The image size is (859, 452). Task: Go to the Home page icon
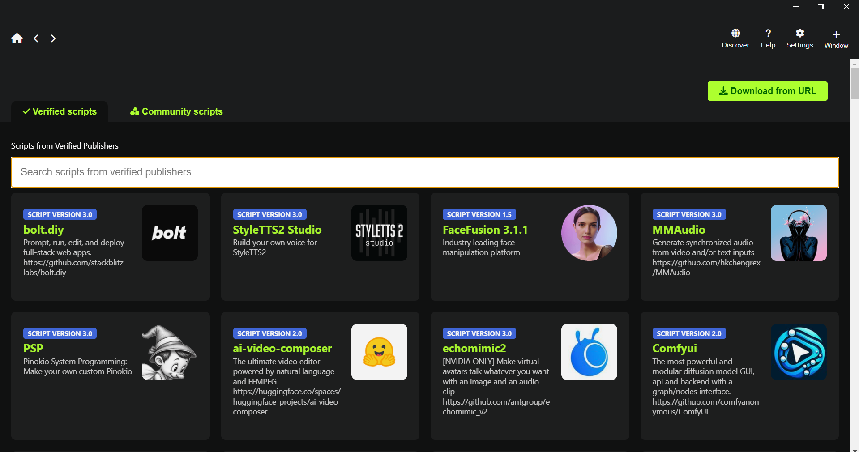click(x=17, y=38)
